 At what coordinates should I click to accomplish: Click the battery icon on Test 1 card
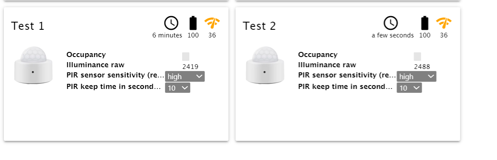point(193,23)
